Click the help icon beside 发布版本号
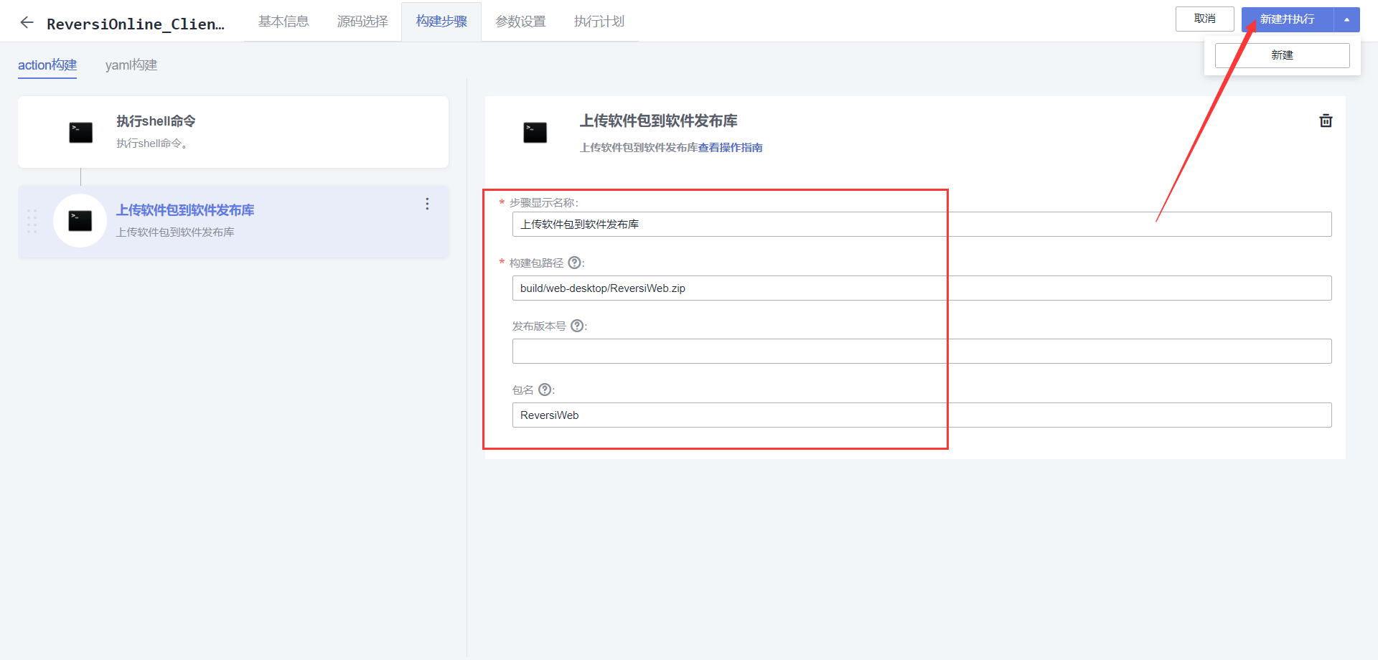 tap(577, 326)
